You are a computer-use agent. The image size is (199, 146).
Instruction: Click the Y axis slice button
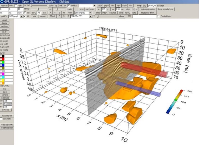click(55, 13)
